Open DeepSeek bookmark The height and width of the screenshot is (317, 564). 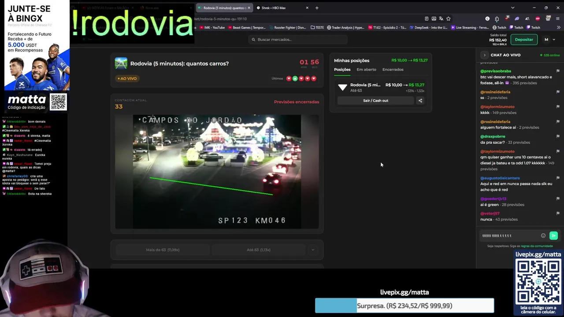[428, 27]
